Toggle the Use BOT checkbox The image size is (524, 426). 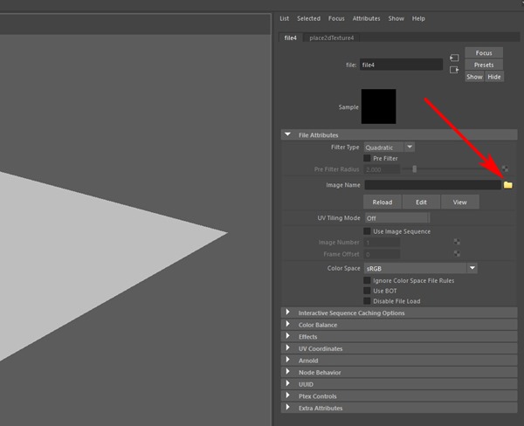pyautogui.click(x=368, y=291)
